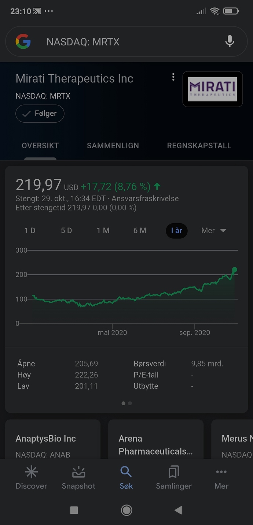Select the 1 D chart range
Viewport: 253px width, 525px height.
(30, 231)
